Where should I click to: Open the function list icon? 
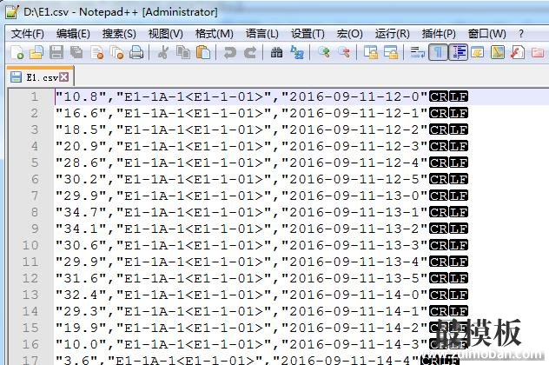pos(518,52)
